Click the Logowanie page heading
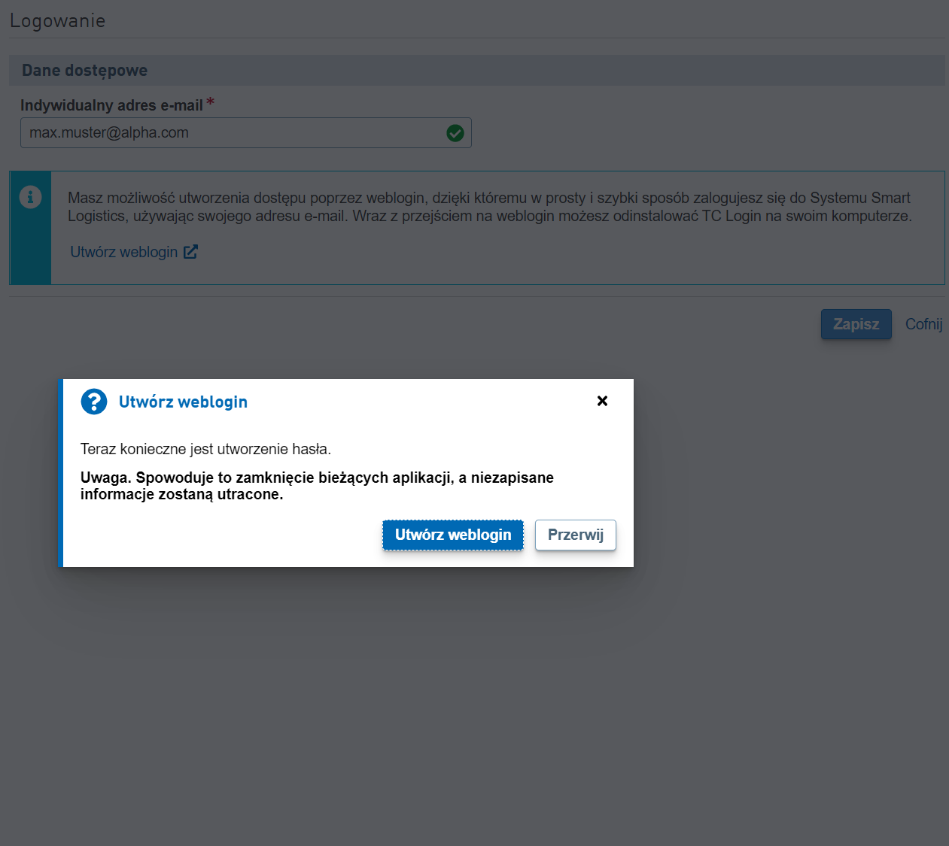Screen dimensions: 949x846 [x=58, y=20]
